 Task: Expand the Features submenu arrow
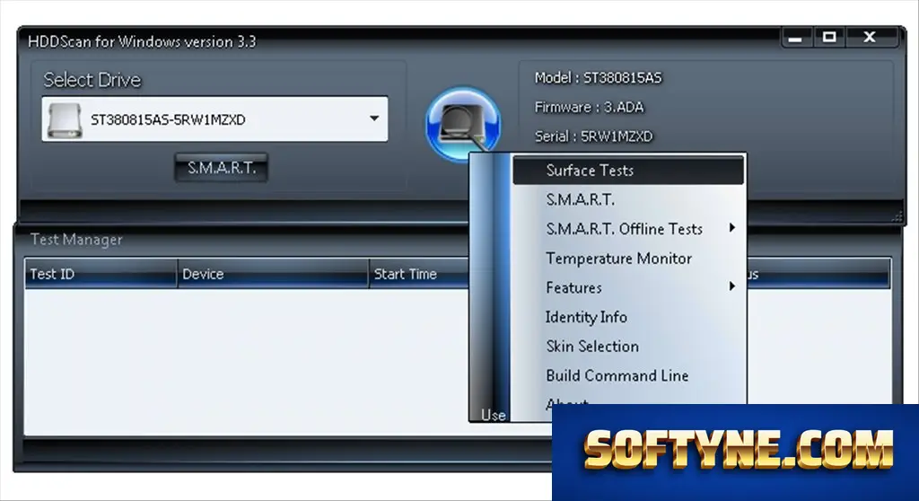[732, 286]
